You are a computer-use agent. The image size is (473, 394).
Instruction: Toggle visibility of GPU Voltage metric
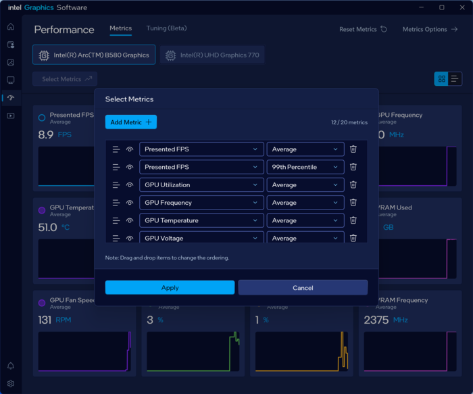tap(130, 238)
